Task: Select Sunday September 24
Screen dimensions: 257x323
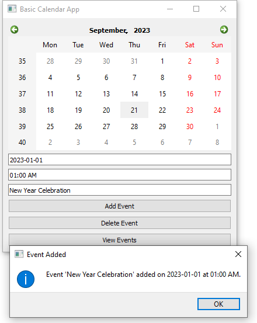Action: [217, 110]
